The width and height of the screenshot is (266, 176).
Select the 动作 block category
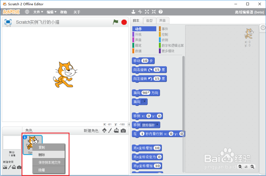point(144,29)
